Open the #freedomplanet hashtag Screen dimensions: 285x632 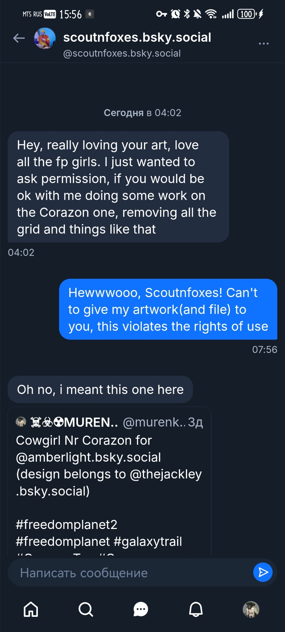[x=63, y=542]
